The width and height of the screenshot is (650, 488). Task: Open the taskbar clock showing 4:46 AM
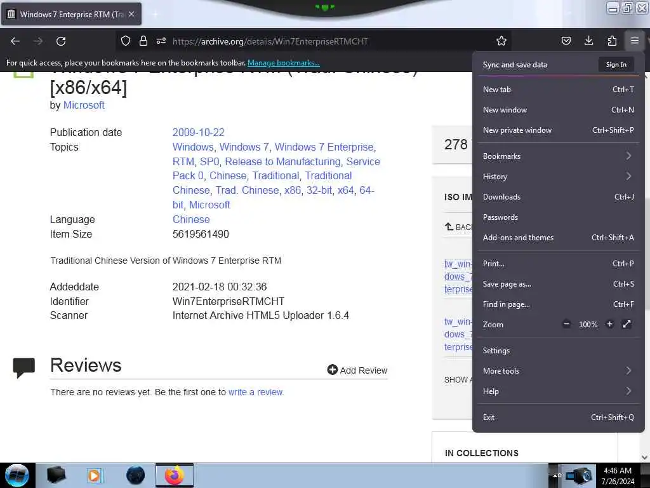click(618, 476)
